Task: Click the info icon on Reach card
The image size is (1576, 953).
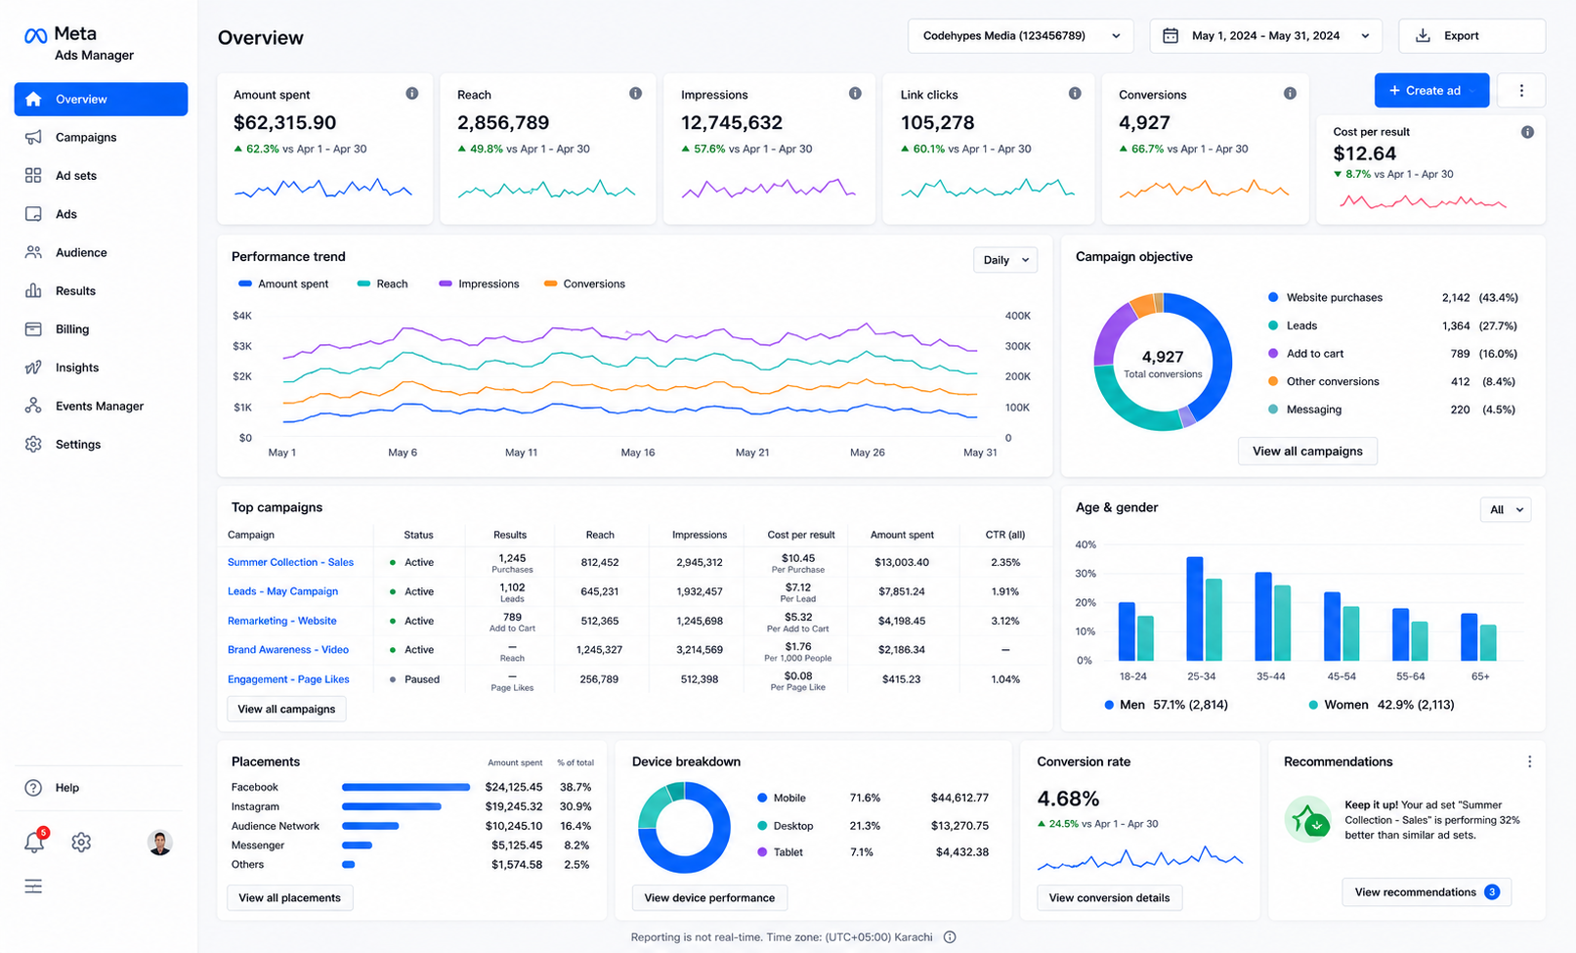Action: pyautogui.click(x=636, y=94)
